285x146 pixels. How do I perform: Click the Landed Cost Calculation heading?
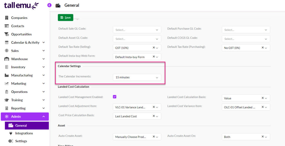pos(73,87)
